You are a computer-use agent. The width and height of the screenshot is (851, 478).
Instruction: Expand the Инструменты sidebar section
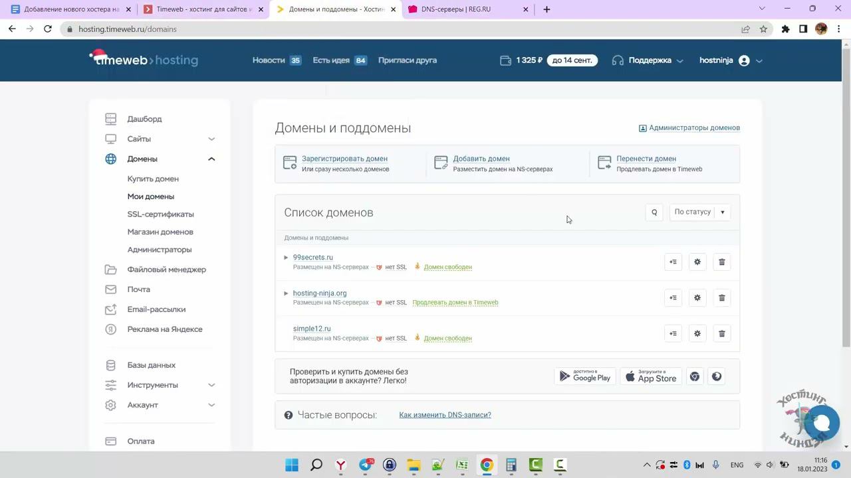(211, 385)
